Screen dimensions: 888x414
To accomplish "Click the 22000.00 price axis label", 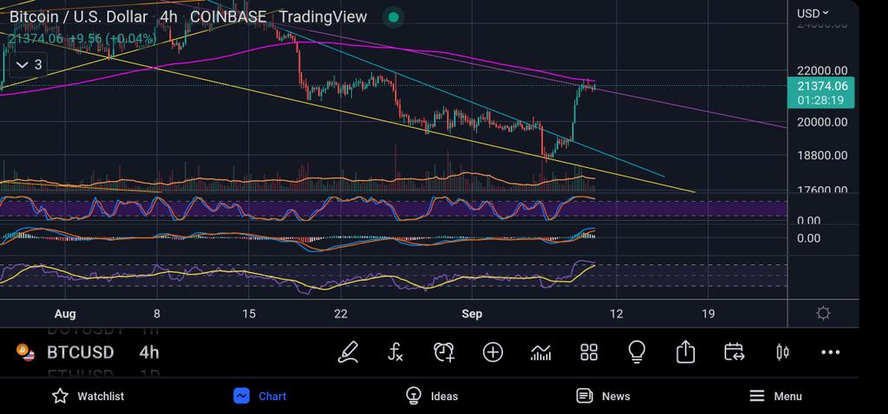I will tap(822, 71).
